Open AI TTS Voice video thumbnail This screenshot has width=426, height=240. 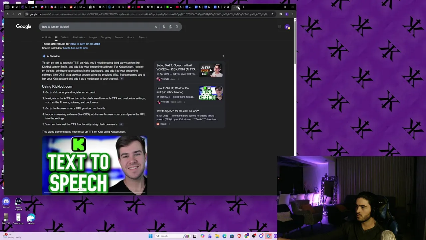211,71
